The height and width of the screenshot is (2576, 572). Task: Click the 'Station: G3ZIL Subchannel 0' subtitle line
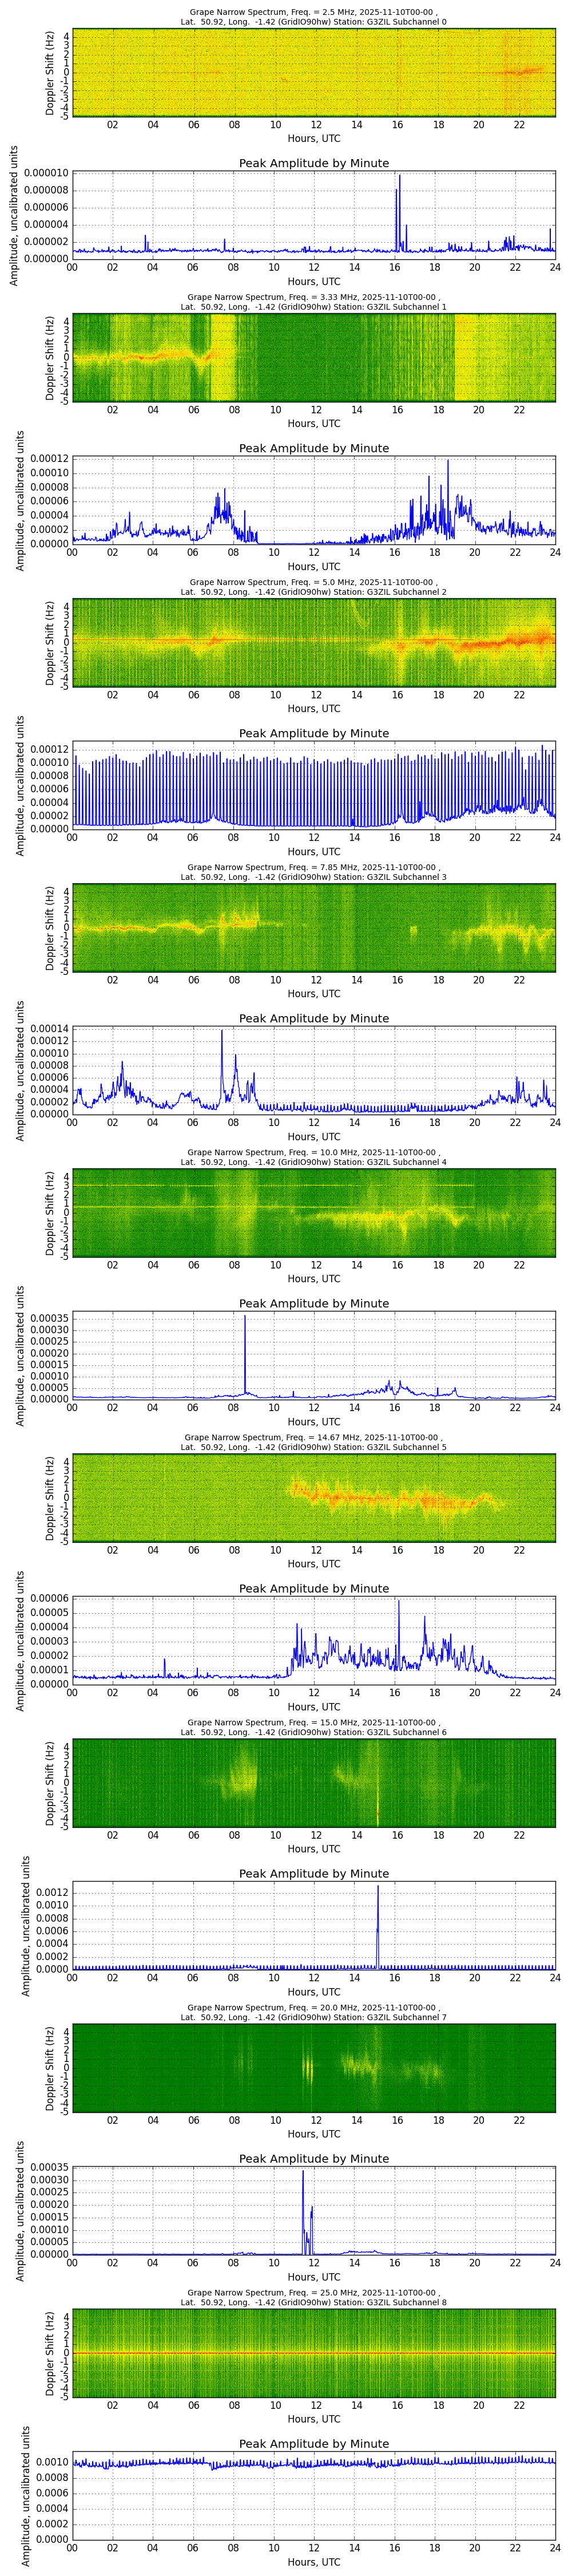tap(313, 22)
